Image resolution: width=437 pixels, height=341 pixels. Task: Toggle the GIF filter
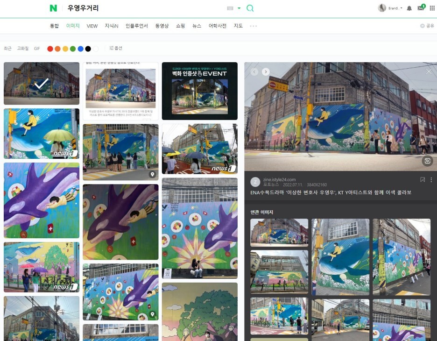(x=37, y=49)
